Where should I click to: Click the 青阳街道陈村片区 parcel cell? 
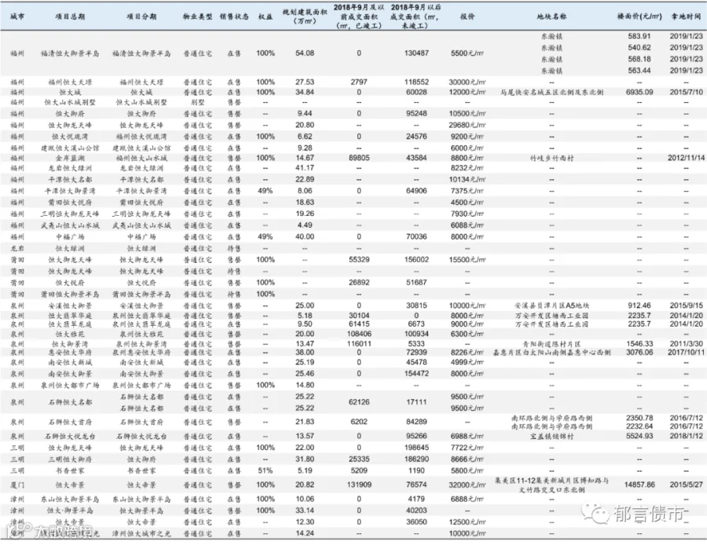coord(551,344)
